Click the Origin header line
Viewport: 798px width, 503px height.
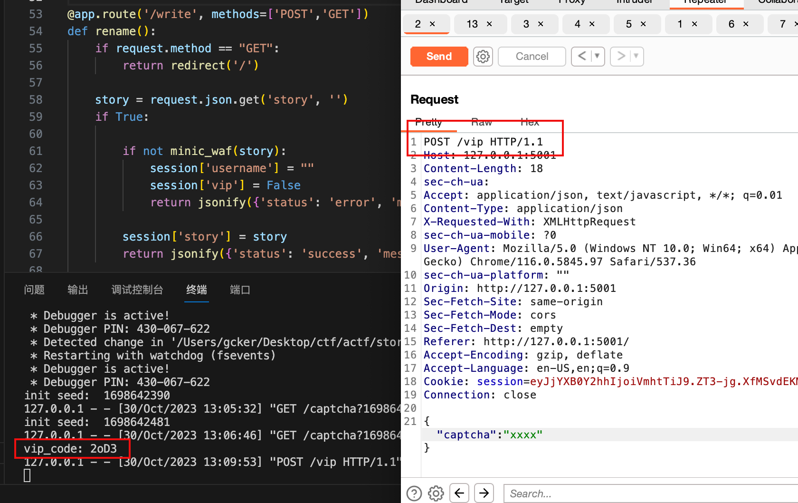click(x=520, y=289)
